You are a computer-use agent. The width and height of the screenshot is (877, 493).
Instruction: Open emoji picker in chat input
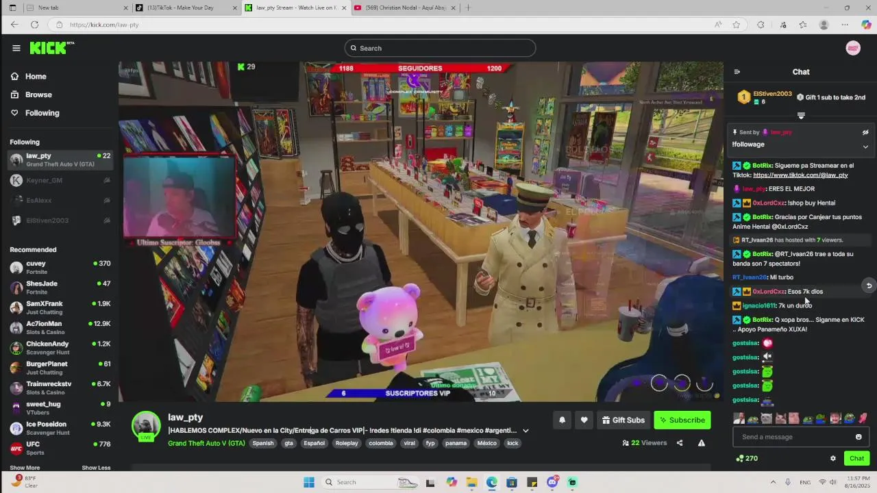(x=859, y=437)
